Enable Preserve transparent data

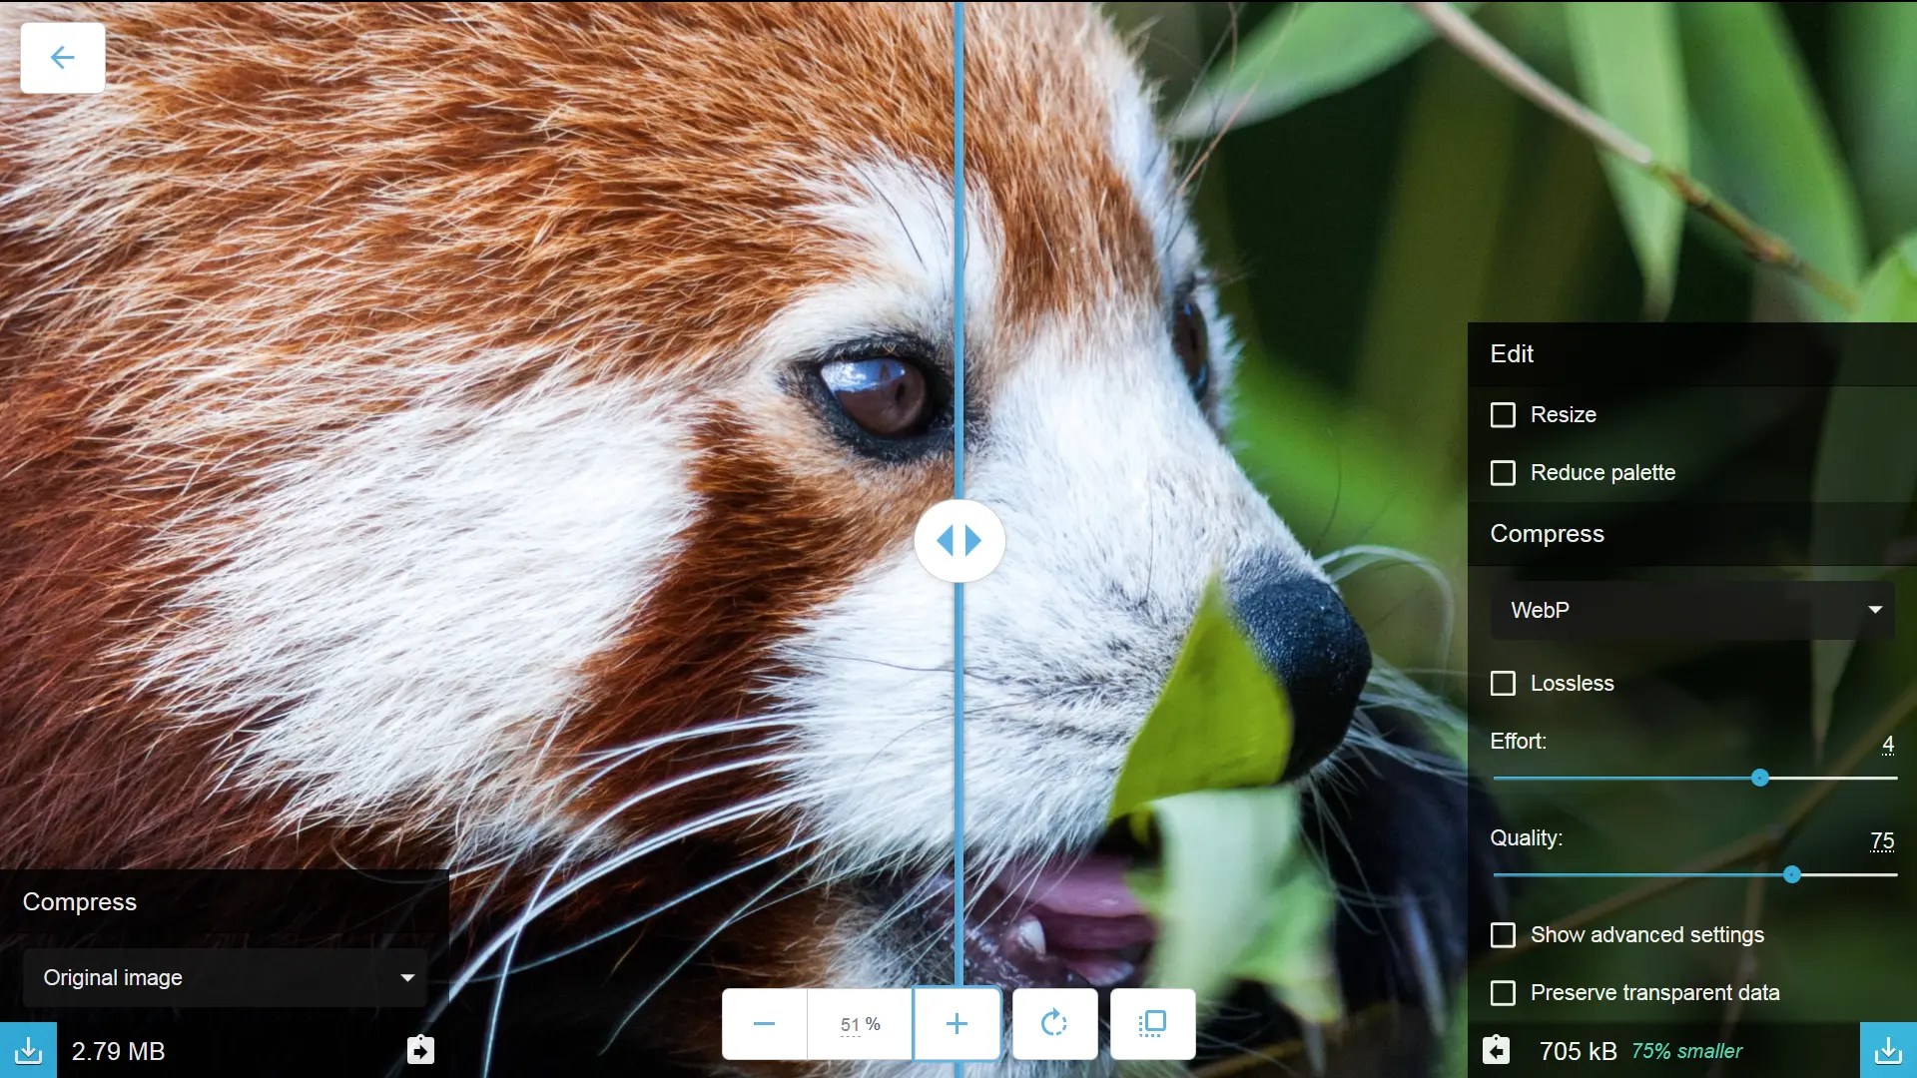(x=1503, y=993)
